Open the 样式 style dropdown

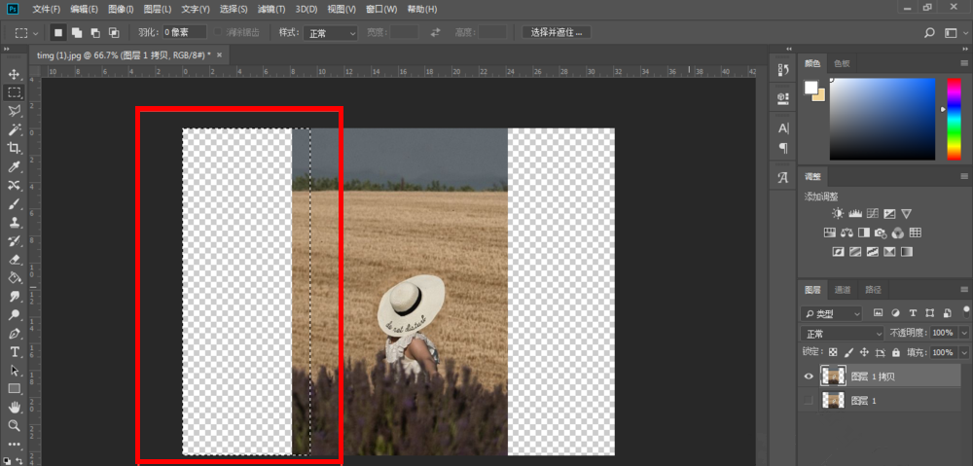[332, 33]
